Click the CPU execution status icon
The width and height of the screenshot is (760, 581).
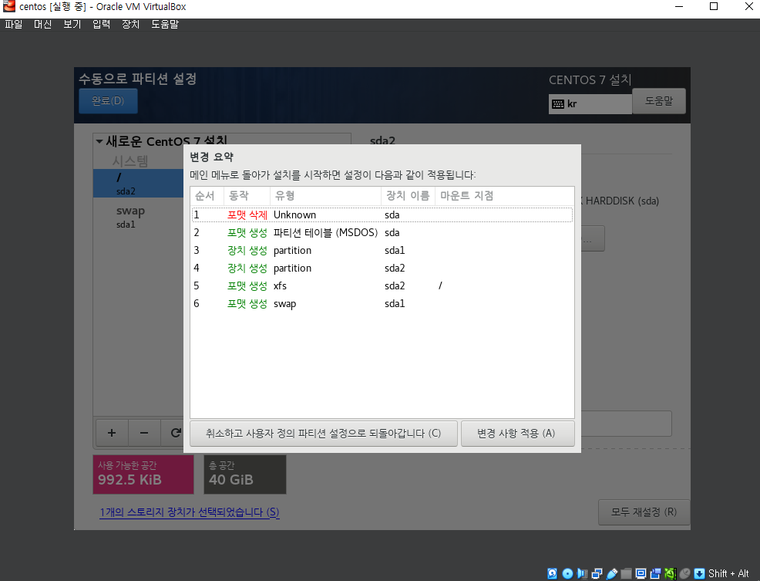point(671,573)
